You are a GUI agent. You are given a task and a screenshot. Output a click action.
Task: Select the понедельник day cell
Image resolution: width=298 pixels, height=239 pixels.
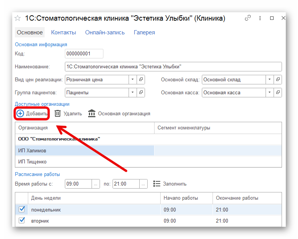pyautogui.click(x=94, y=210)
